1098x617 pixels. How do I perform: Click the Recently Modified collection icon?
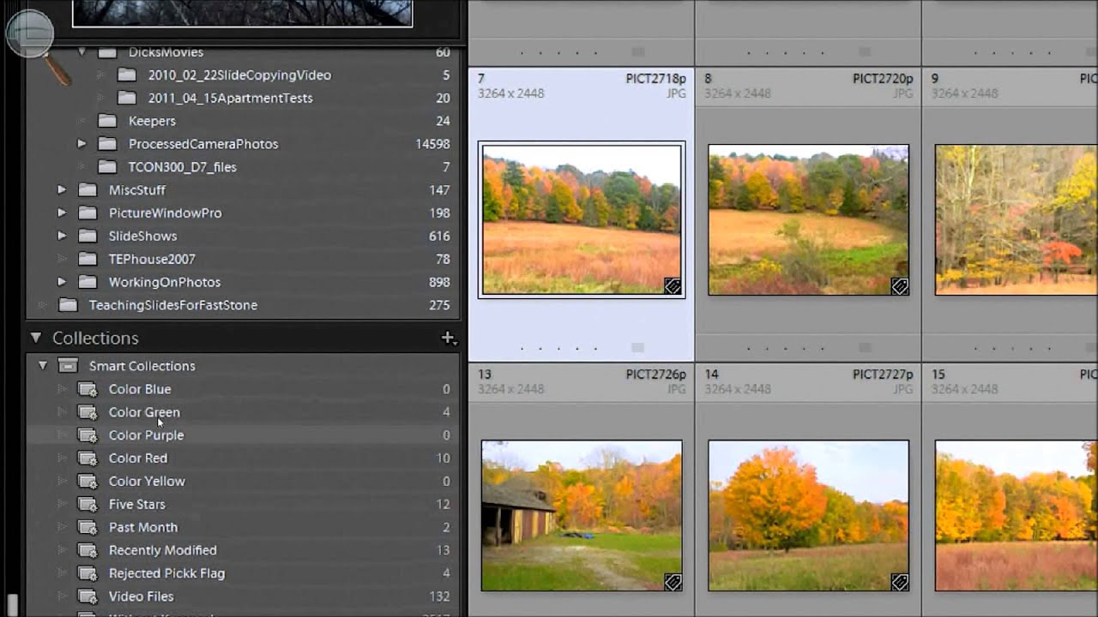87,551
